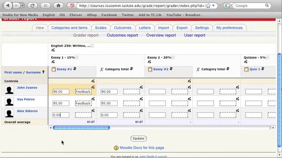The image size is (282, 158).
Task: Open Alex Sidorov's profile link
Action: point(27,111)
